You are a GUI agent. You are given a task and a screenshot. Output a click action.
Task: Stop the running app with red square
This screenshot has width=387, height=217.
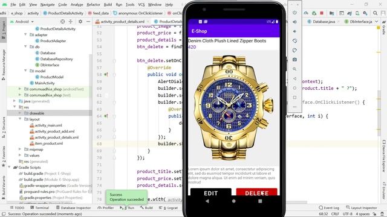coord(322,13)
